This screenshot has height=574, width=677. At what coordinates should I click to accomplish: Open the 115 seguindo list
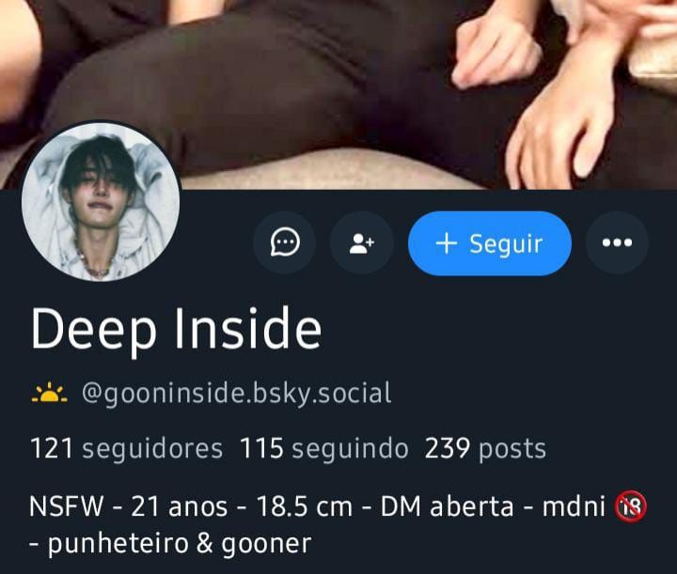coord(323,448)
